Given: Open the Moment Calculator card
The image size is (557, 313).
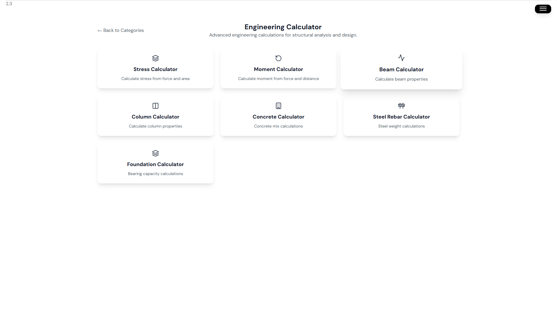Looking at the screenshot, I should pos(278,68).
